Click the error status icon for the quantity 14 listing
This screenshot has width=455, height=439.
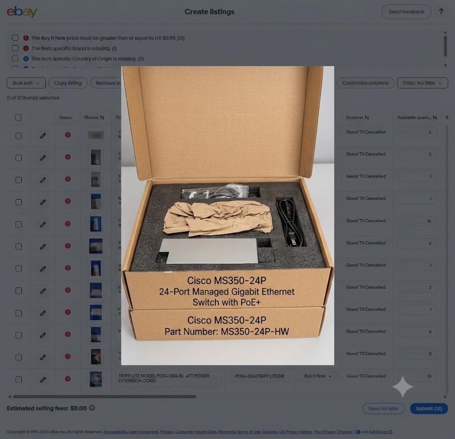[x=68, y=223]
